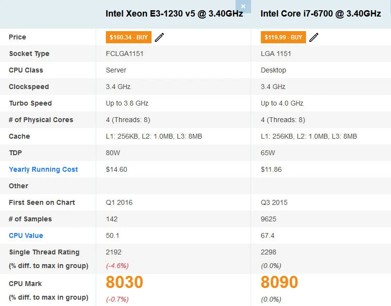Click the Desktop CPU class value

coord(273,70)
